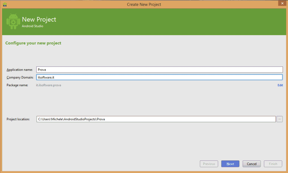Click the Android icon in title bar
Screen dimensions: 288x173
tap(5, 5)
